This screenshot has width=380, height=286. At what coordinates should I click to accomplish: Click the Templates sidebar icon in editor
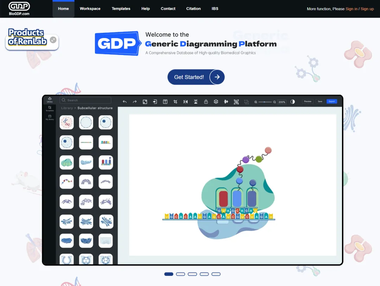coord(50,109)
